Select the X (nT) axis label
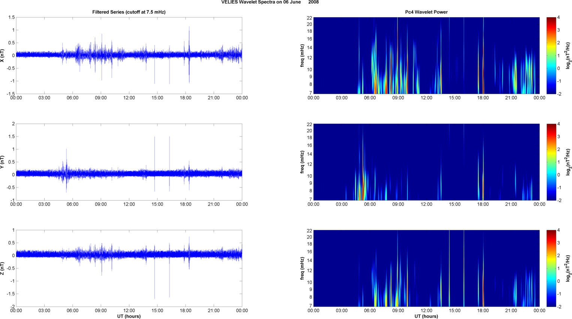Image resolution: width=572 pixels, height=319 pixels. point(3,55)
